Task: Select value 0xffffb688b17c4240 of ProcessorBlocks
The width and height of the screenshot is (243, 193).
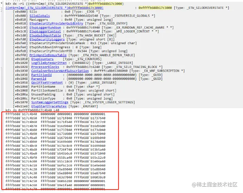Action: (83, 67)
